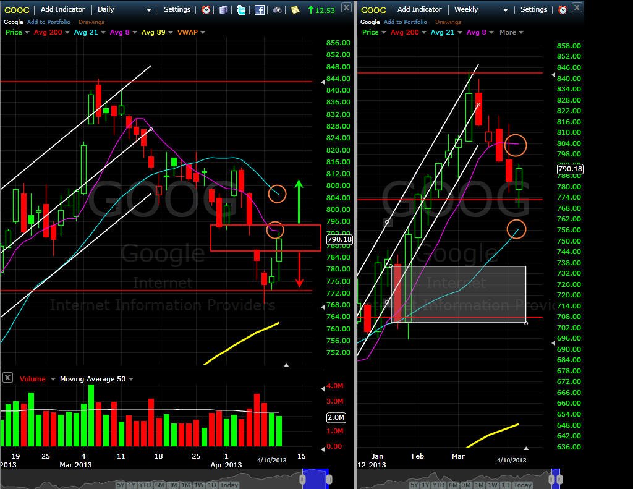Open the alarm clock alert icon in daily chart
633x489 pixels.
(x=206, y=10)
